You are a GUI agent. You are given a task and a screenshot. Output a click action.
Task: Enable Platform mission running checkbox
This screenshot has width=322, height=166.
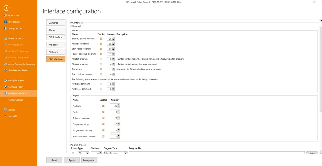point(103,136)
